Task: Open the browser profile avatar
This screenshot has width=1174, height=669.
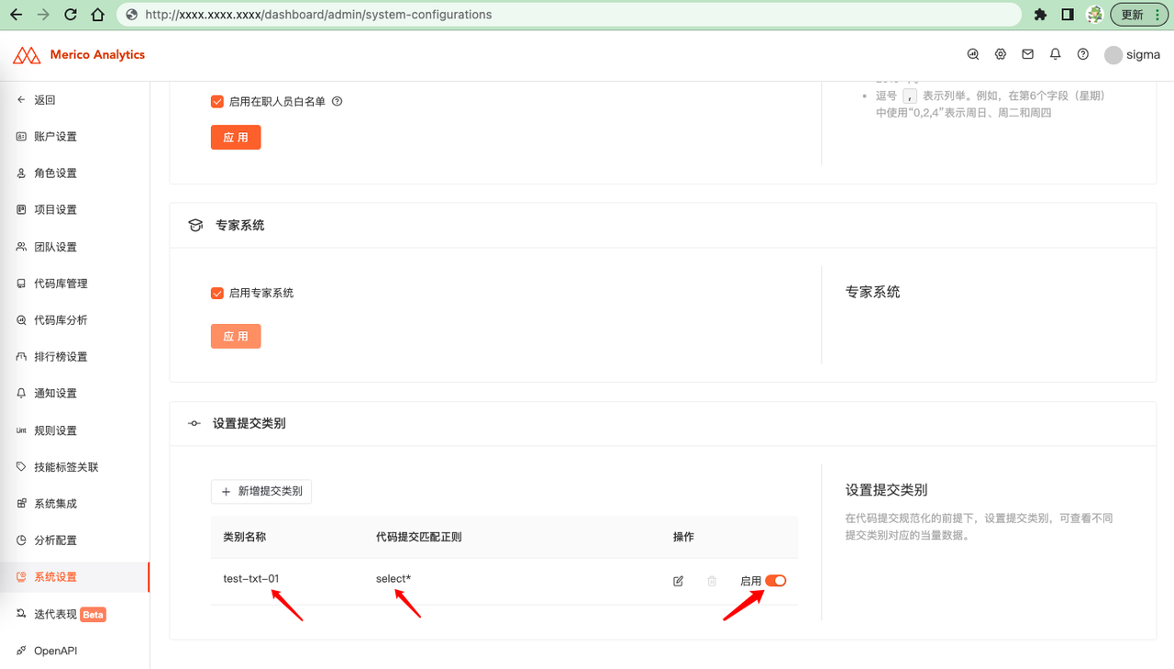Action: (1094, 15)
